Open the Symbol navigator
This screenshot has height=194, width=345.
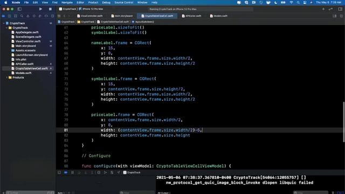[16, 16]
